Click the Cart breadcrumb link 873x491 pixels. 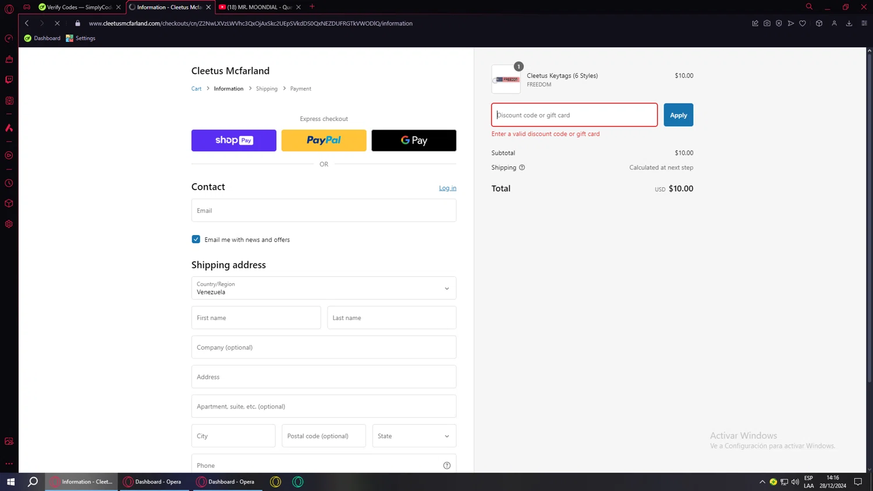tap(196, 89)
